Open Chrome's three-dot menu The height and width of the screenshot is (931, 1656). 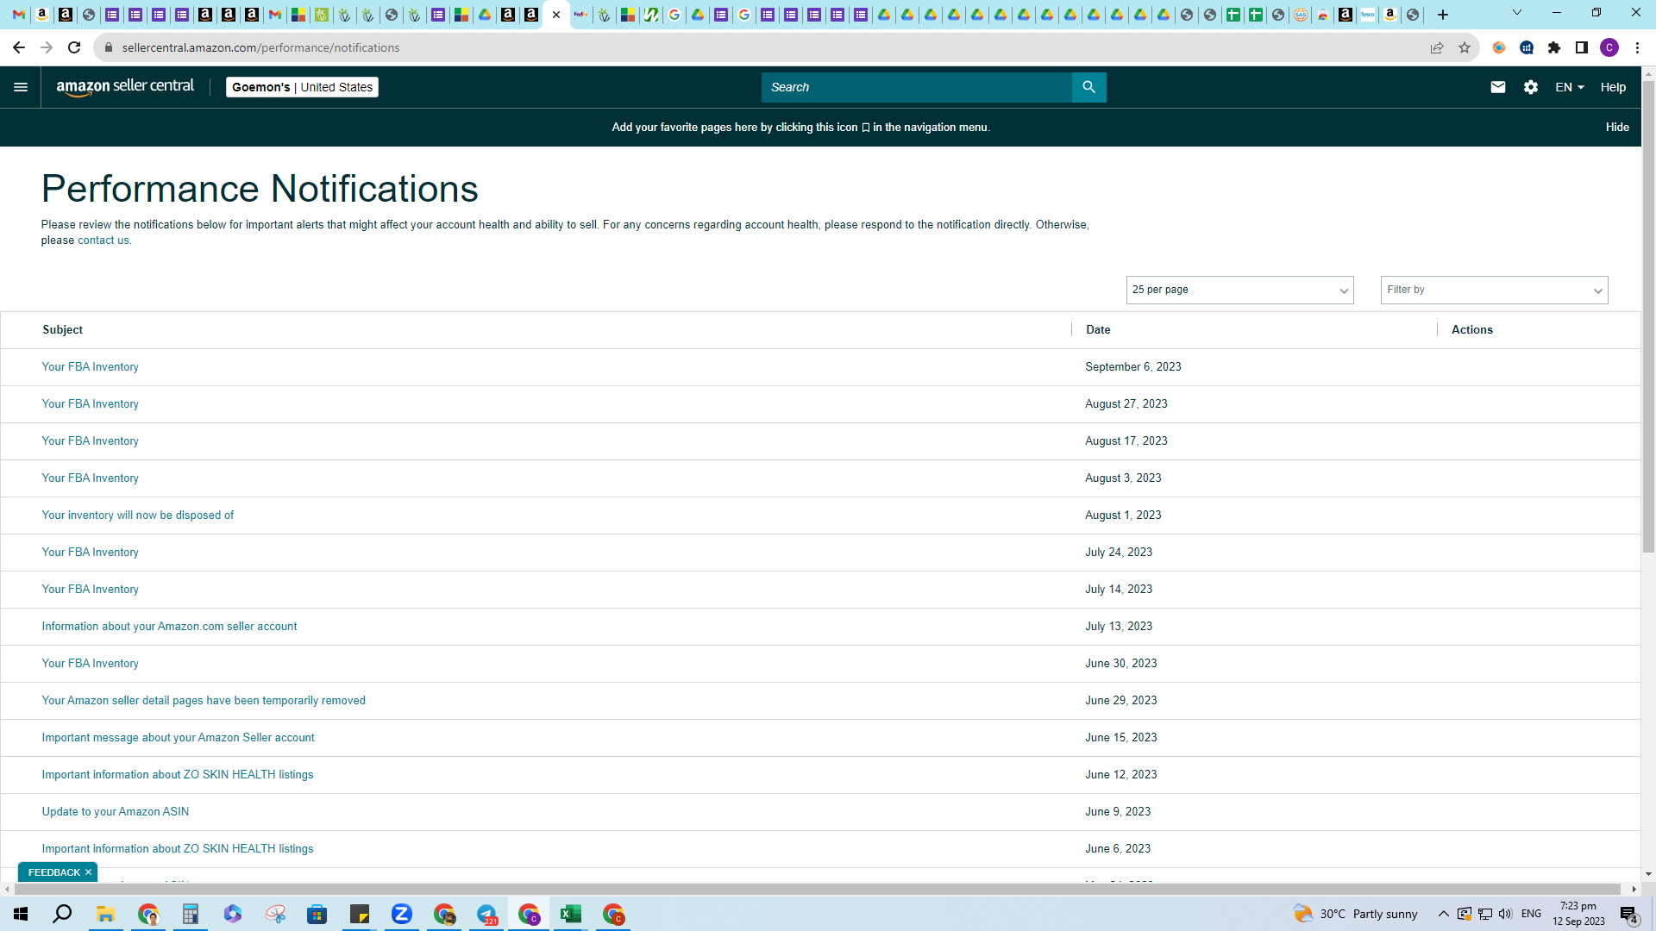pyautogui.click(x=1637, y=47)
